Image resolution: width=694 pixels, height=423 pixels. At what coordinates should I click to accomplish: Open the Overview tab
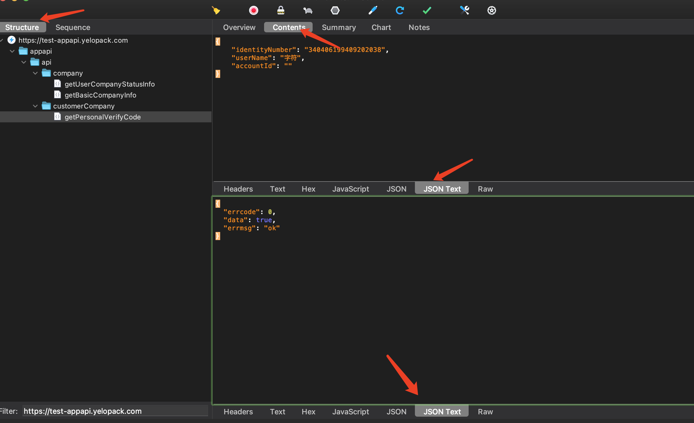pos(239,27)
